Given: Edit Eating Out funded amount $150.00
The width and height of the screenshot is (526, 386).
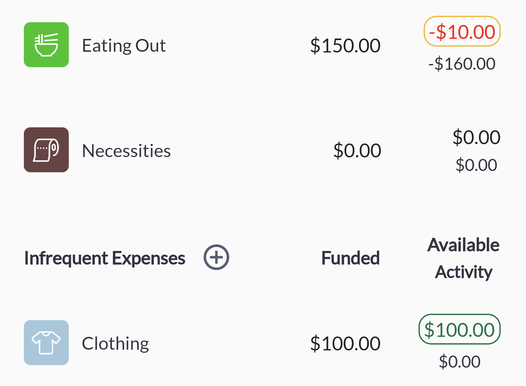Looking at the screenshot, I should point(345,45).
